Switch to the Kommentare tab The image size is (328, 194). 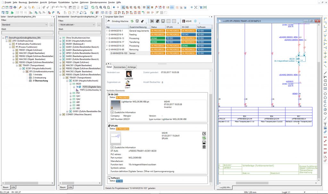120,67
